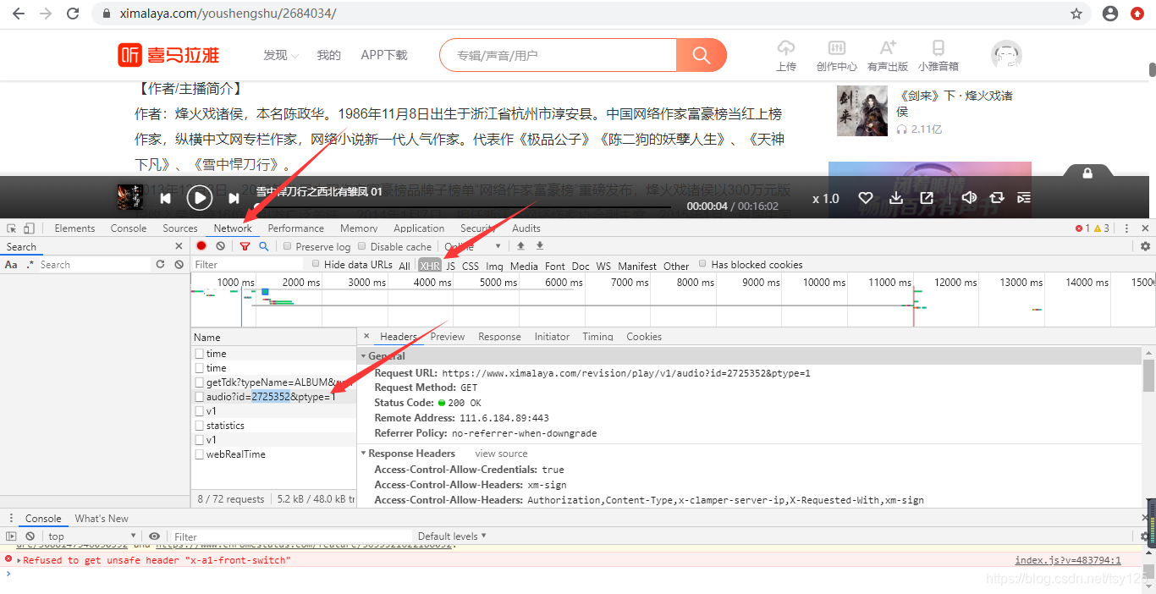Switch to the Elements tab
1156x594 pixels.
(x=74, y=228)
